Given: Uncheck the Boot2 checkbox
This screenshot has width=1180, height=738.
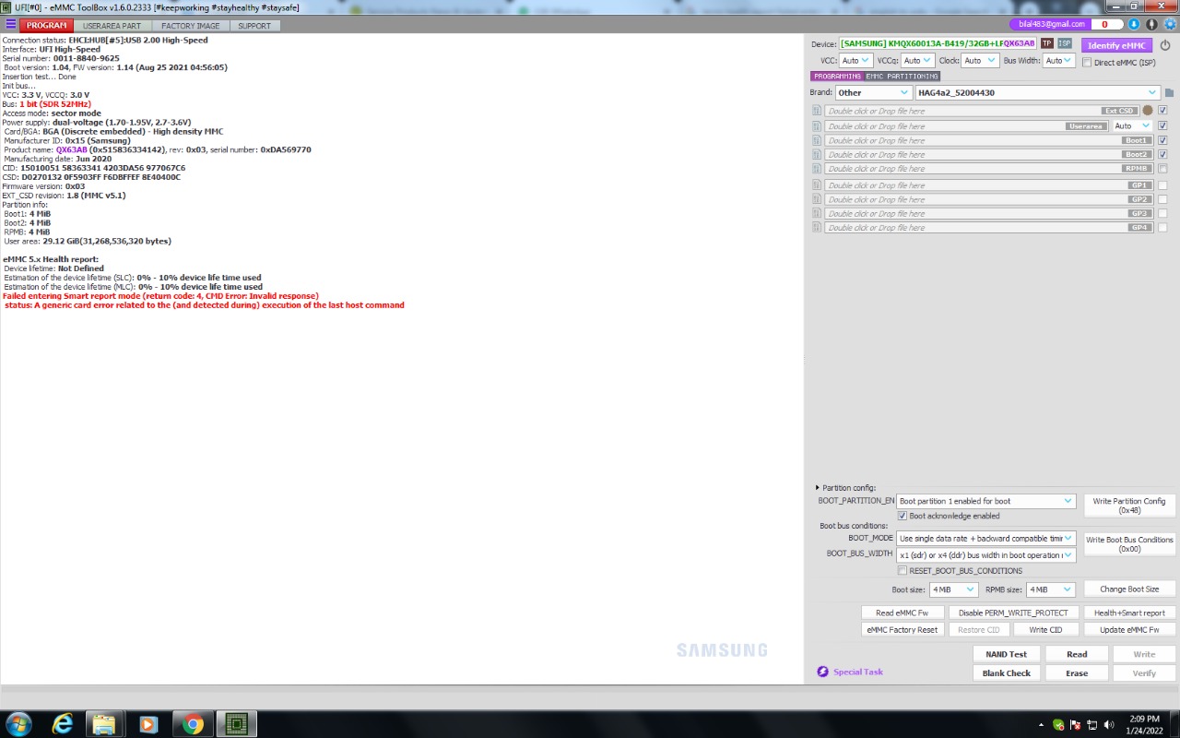Looking at the screenshot, I should pos(1162,154).
